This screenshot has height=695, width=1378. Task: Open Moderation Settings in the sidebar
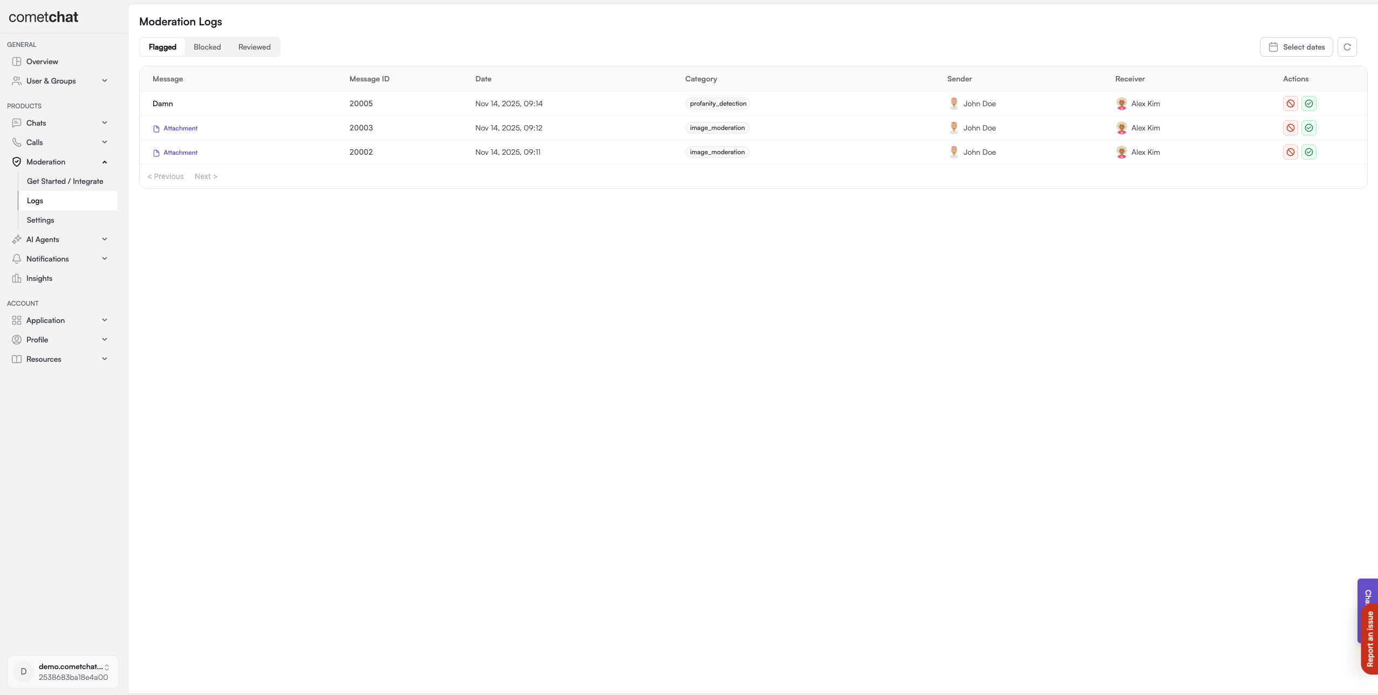point(40,220)
